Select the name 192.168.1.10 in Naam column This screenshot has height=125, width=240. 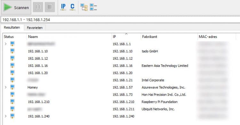click(38, 51)
